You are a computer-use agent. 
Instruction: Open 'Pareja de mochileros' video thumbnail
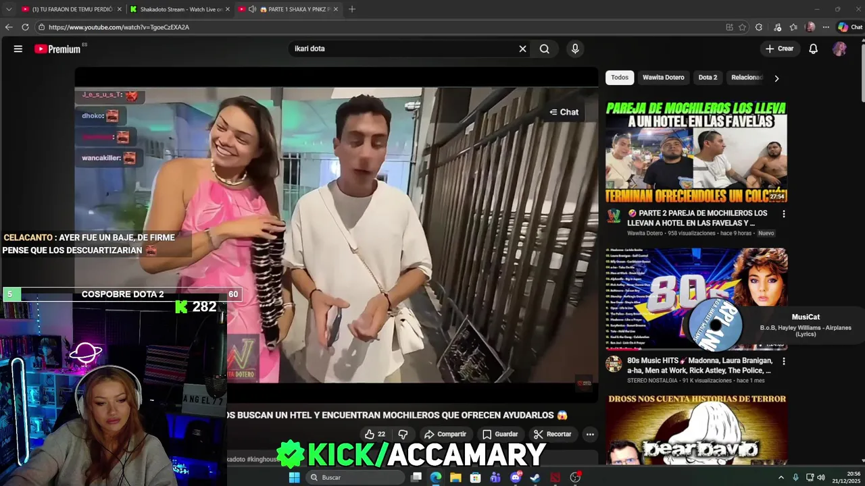coord(696,152)
